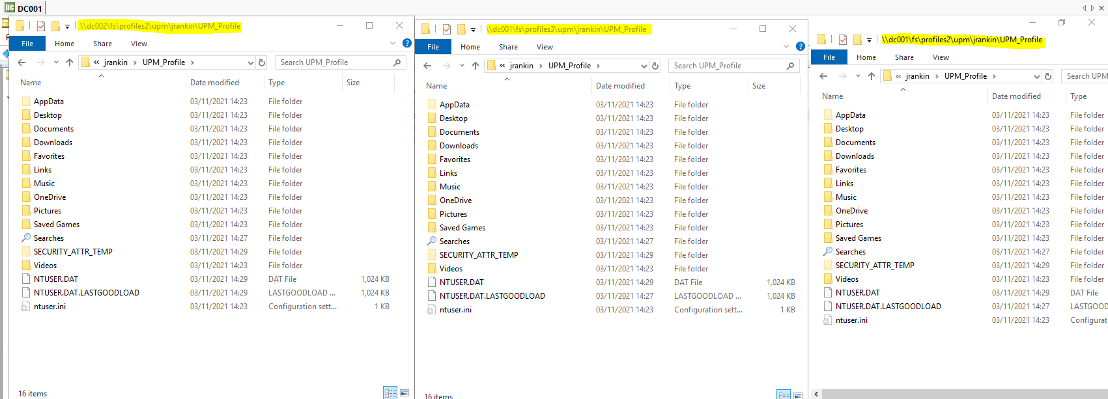Open recent locations dropdown in rightmost window
Screen dimensions: 1108x399
click(858, 76)
